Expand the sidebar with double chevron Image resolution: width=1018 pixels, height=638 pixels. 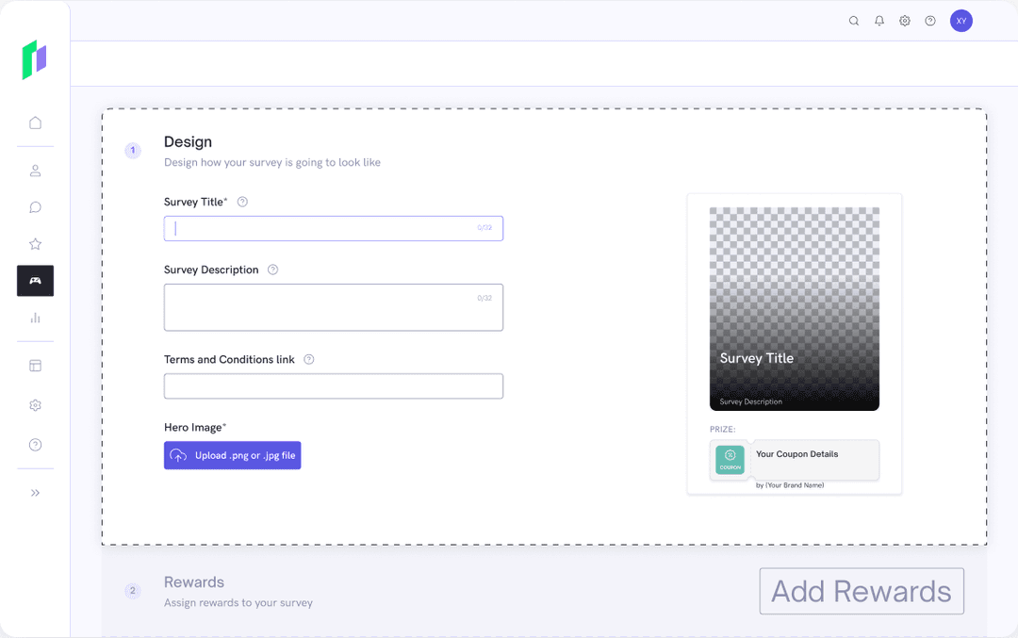35,493
